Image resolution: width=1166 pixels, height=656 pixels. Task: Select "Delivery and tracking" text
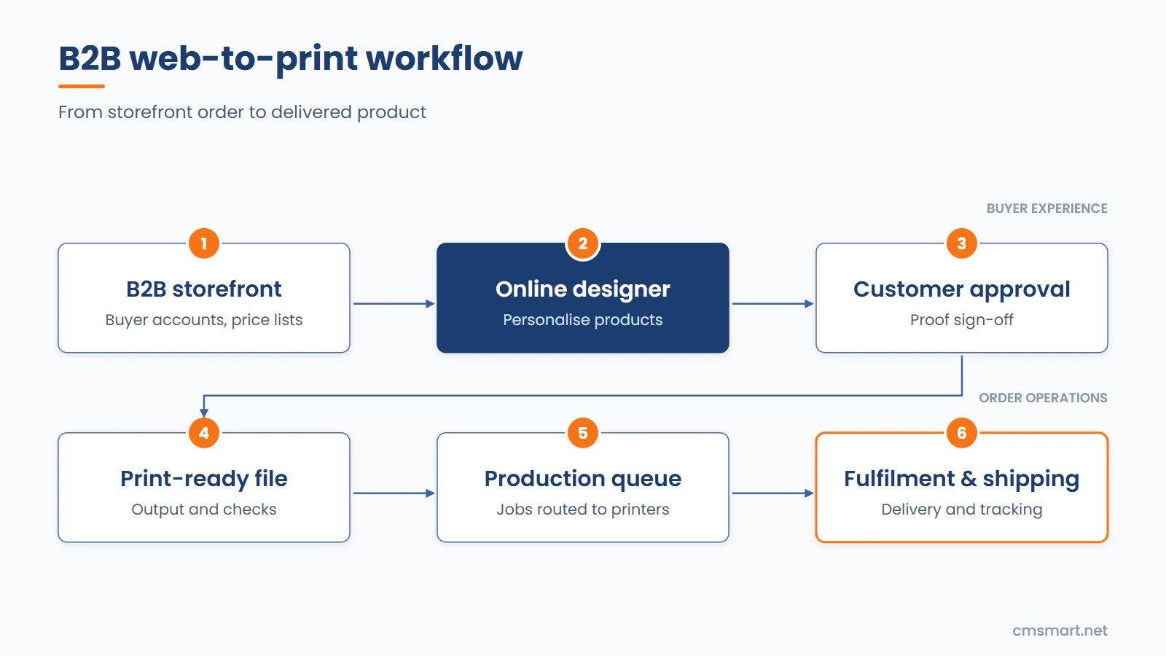click(962, 509)
